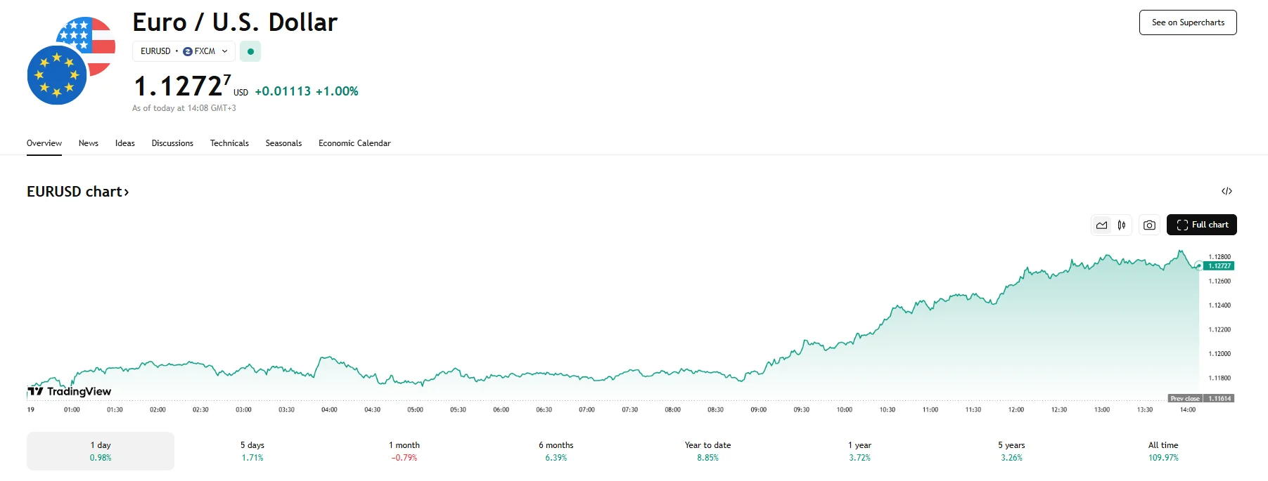Select the All time range
This screenshot has width=1268, height=481.
tap(1163, 451)
